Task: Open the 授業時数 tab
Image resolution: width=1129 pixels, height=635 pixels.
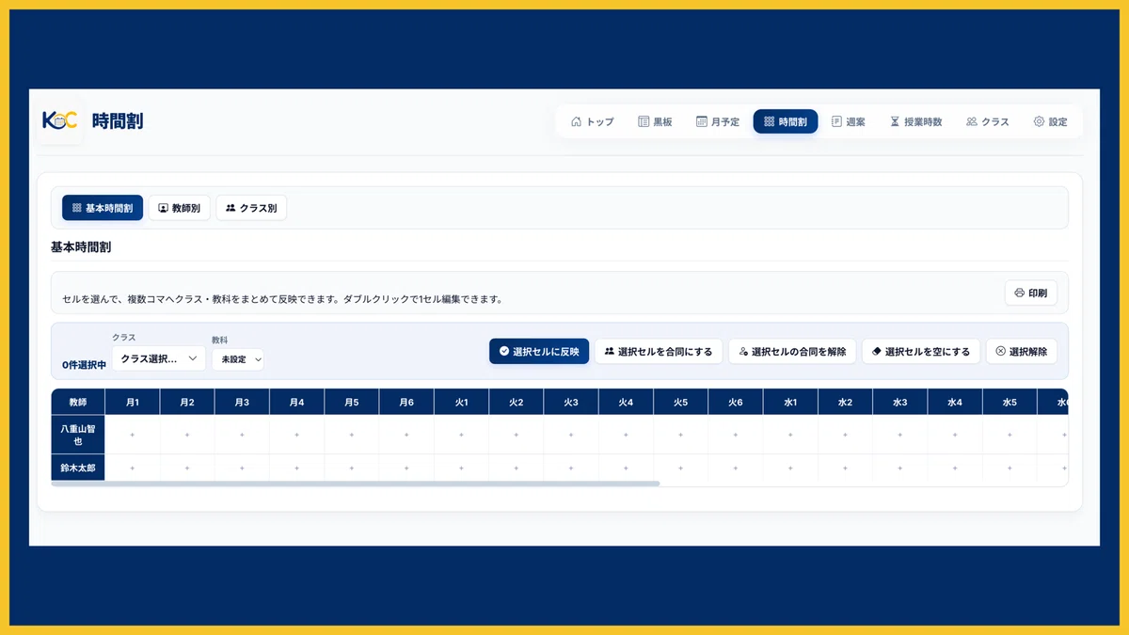Action: click(916, 121)
